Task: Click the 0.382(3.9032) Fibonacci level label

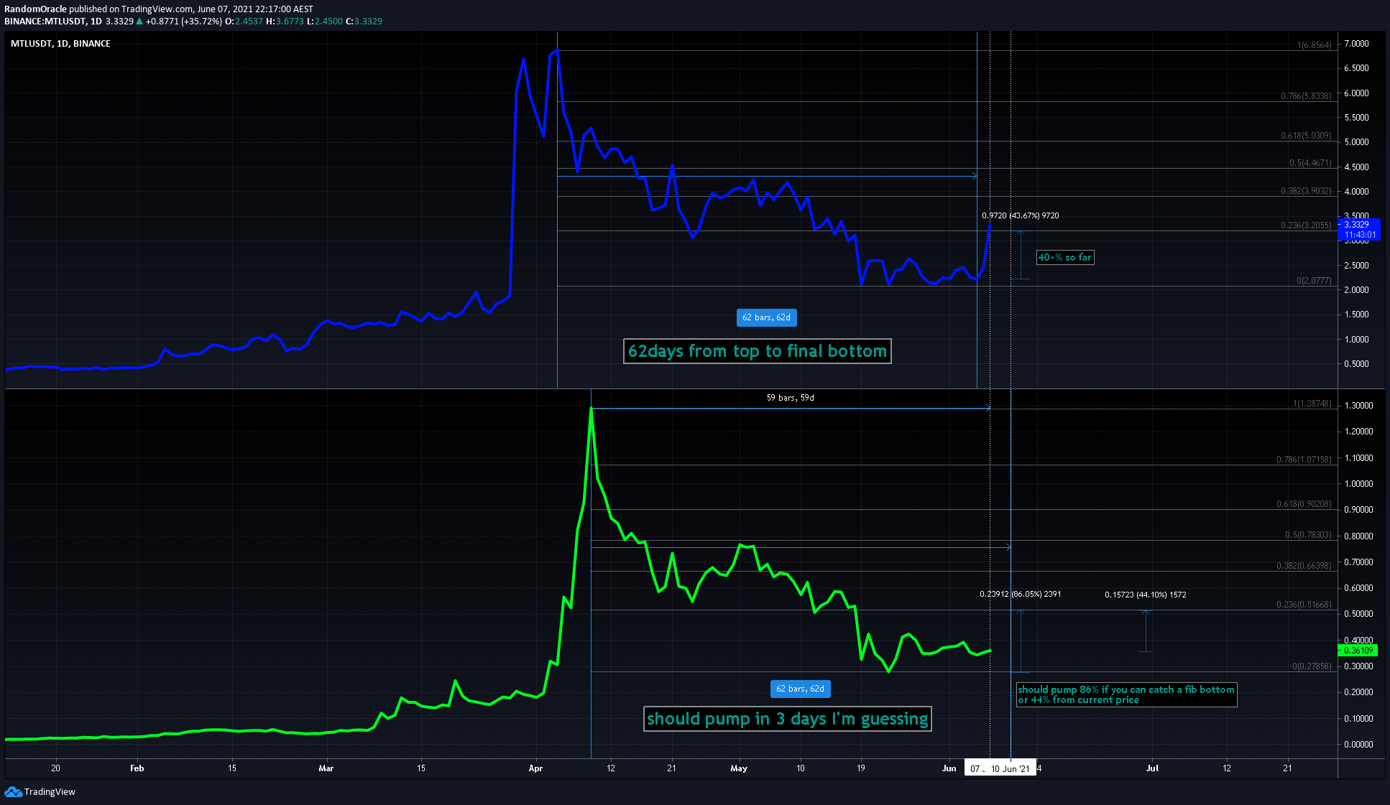Action: click(x=1306, y=191)
